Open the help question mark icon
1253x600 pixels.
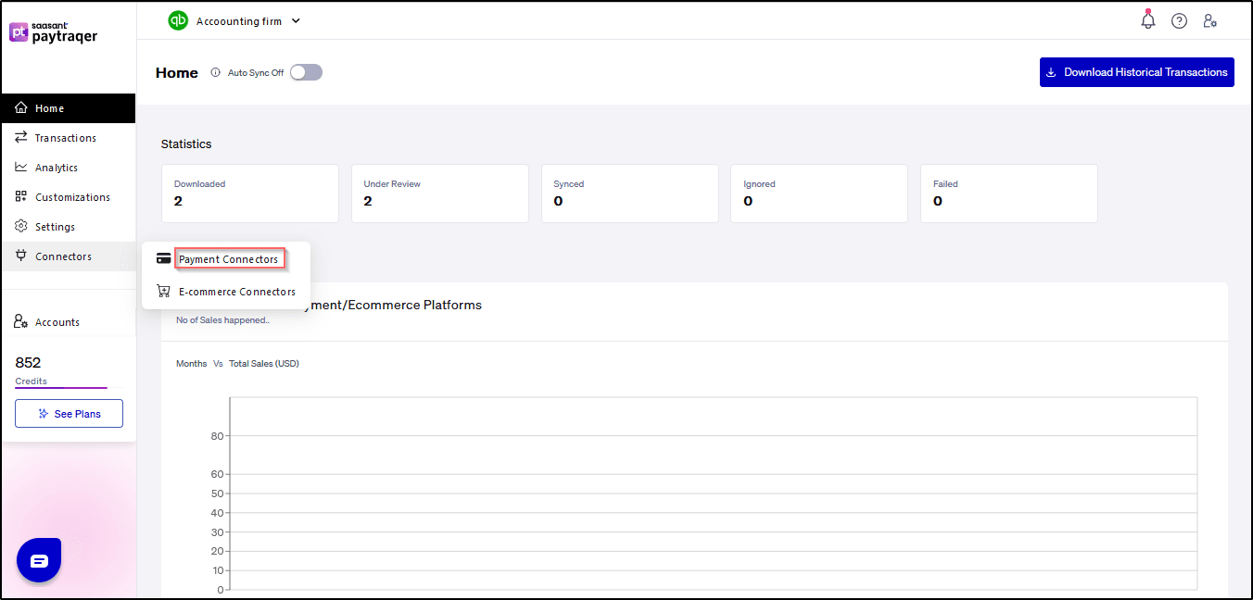(x=1179, y=21)
